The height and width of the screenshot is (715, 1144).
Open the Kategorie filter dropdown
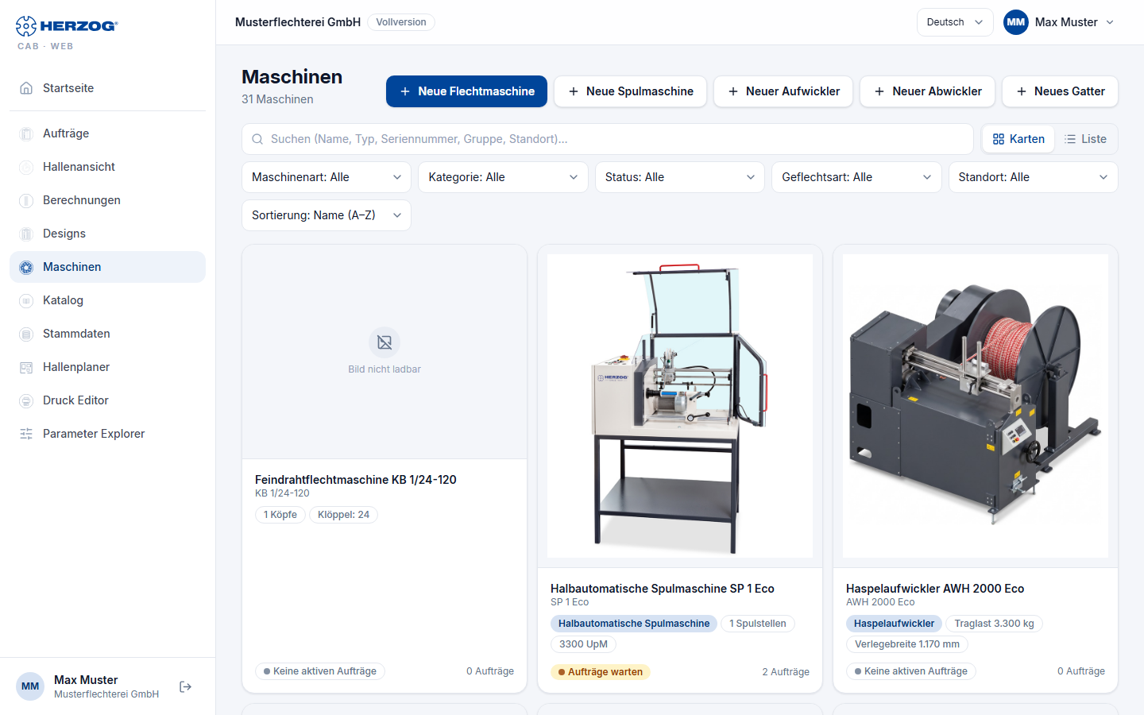(503, 177)
